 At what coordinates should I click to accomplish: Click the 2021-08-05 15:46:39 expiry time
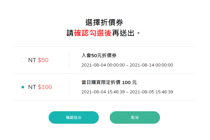pyautogui.click(x=151, y=92)
